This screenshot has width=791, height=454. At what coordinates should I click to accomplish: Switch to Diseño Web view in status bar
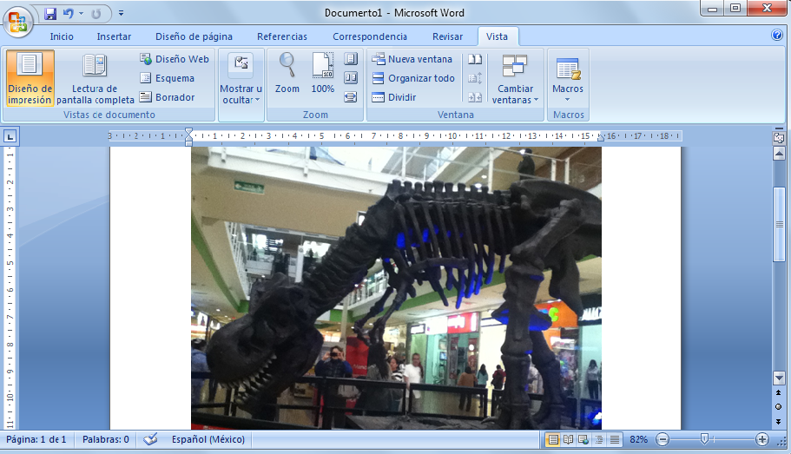tap(583, 439)
